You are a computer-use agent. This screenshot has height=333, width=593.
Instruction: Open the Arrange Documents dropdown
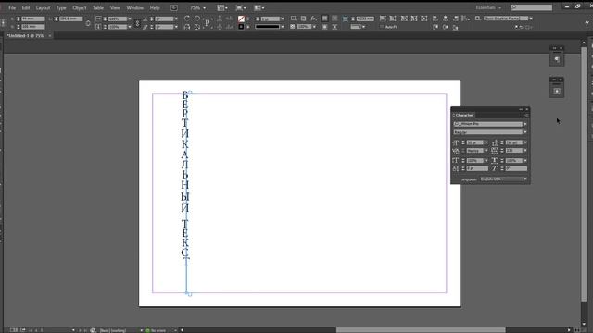[x=259, y=8]
